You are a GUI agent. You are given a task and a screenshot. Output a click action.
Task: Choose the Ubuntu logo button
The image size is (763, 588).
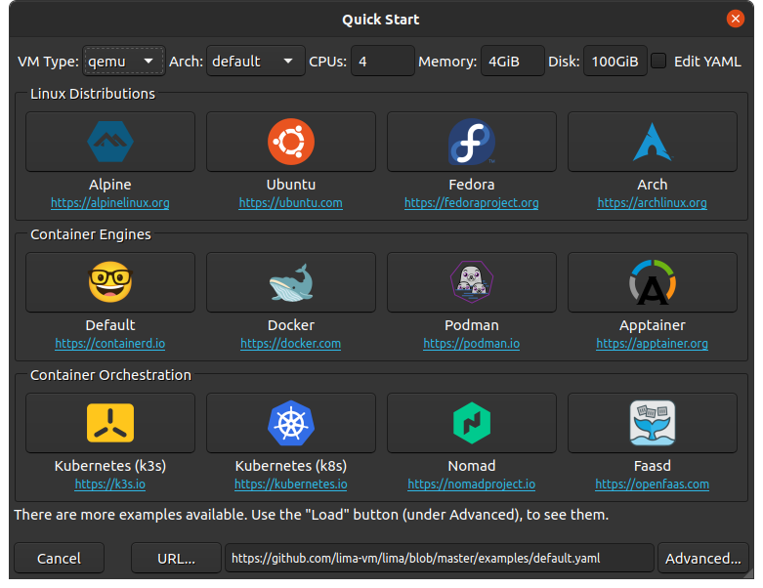click(291, 142)
